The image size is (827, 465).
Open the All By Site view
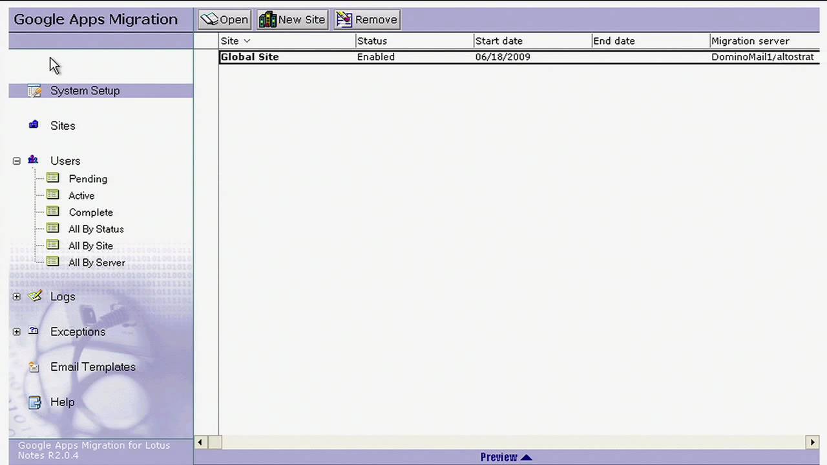click(90, 246)
